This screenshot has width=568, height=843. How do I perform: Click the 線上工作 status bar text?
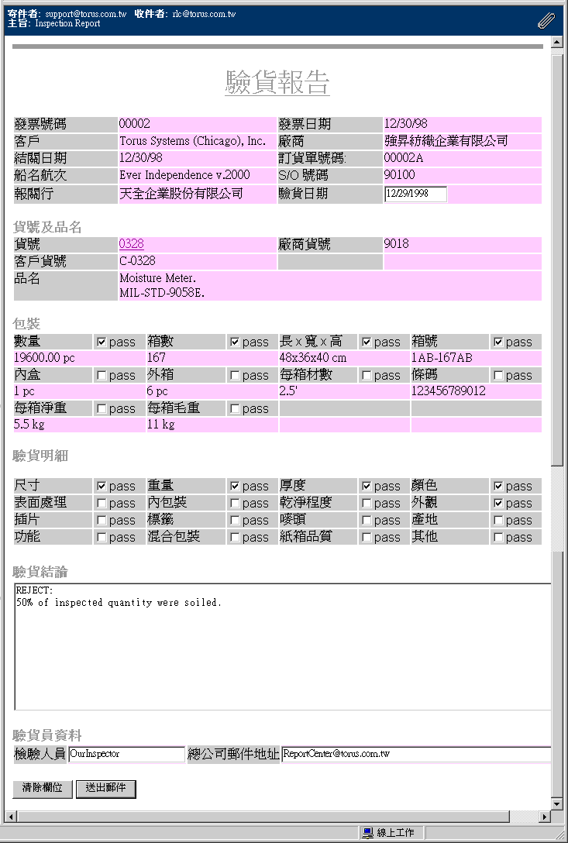coord(396,833)
